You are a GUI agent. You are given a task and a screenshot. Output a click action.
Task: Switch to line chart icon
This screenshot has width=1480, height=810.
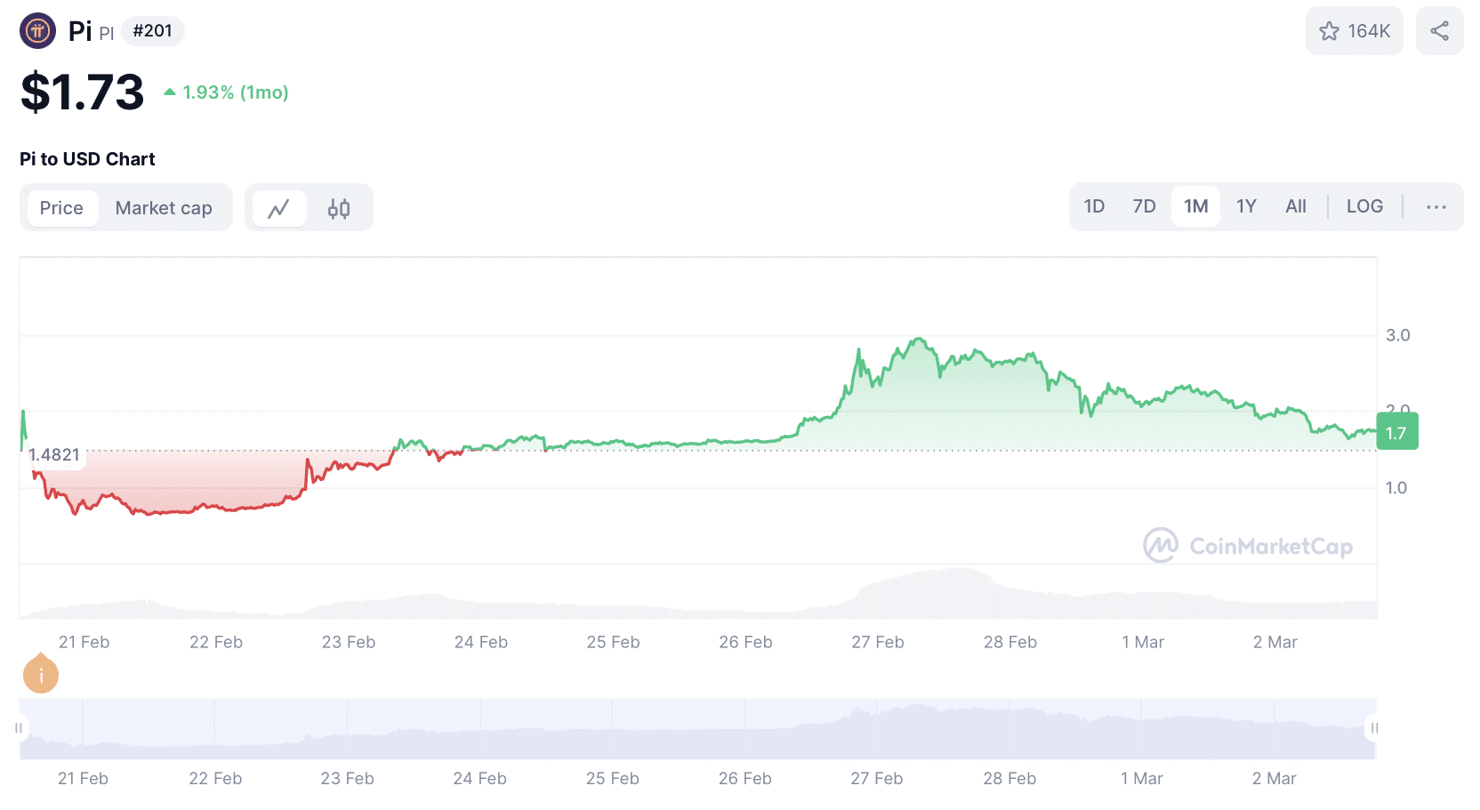coord(279,208)
